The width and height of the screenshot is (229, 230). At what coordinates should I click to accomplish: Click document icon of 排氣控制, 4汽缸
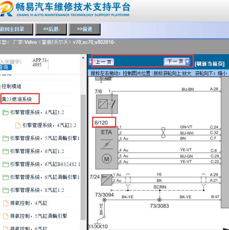pyautogui.click(x=6, y=203)
